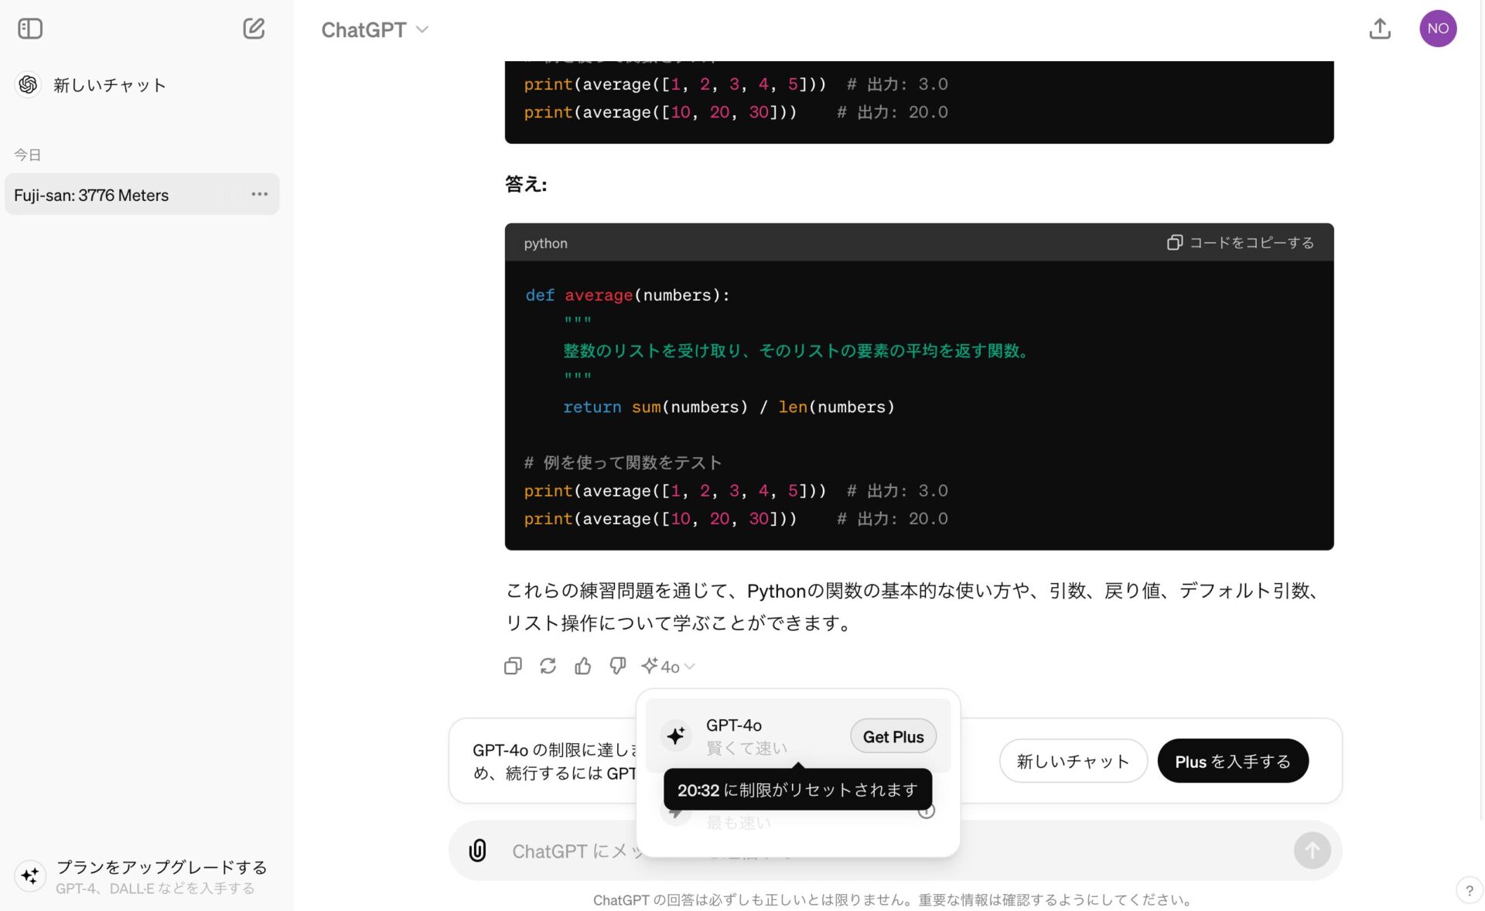
Task: Click the thumbs up icon
Action: [582, 666]
